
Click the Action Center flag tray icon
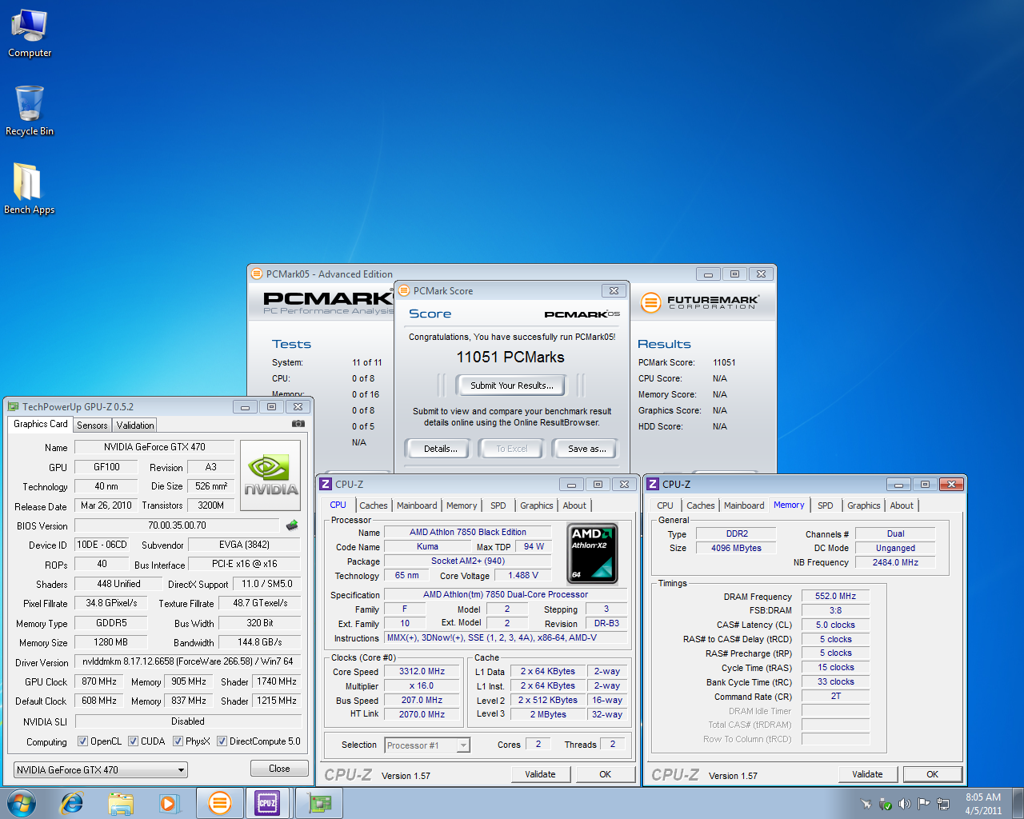pos(923,804)
